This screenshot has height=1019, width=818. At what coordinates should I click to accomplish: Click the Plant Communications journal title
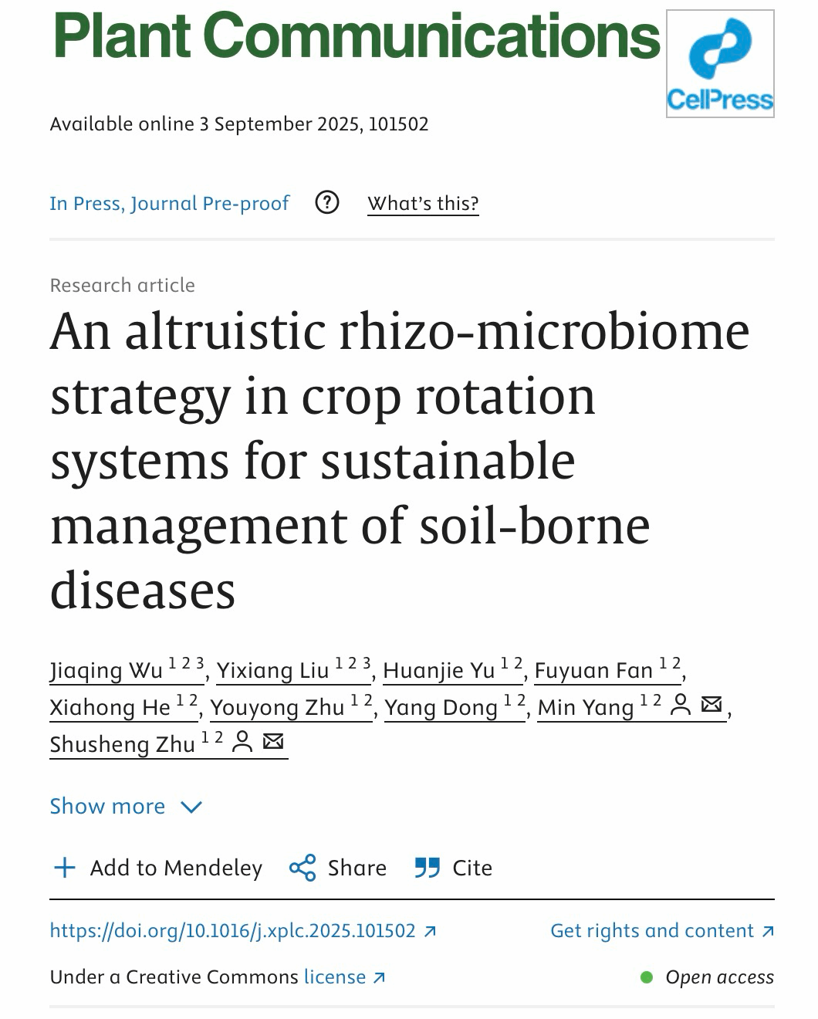357,36
